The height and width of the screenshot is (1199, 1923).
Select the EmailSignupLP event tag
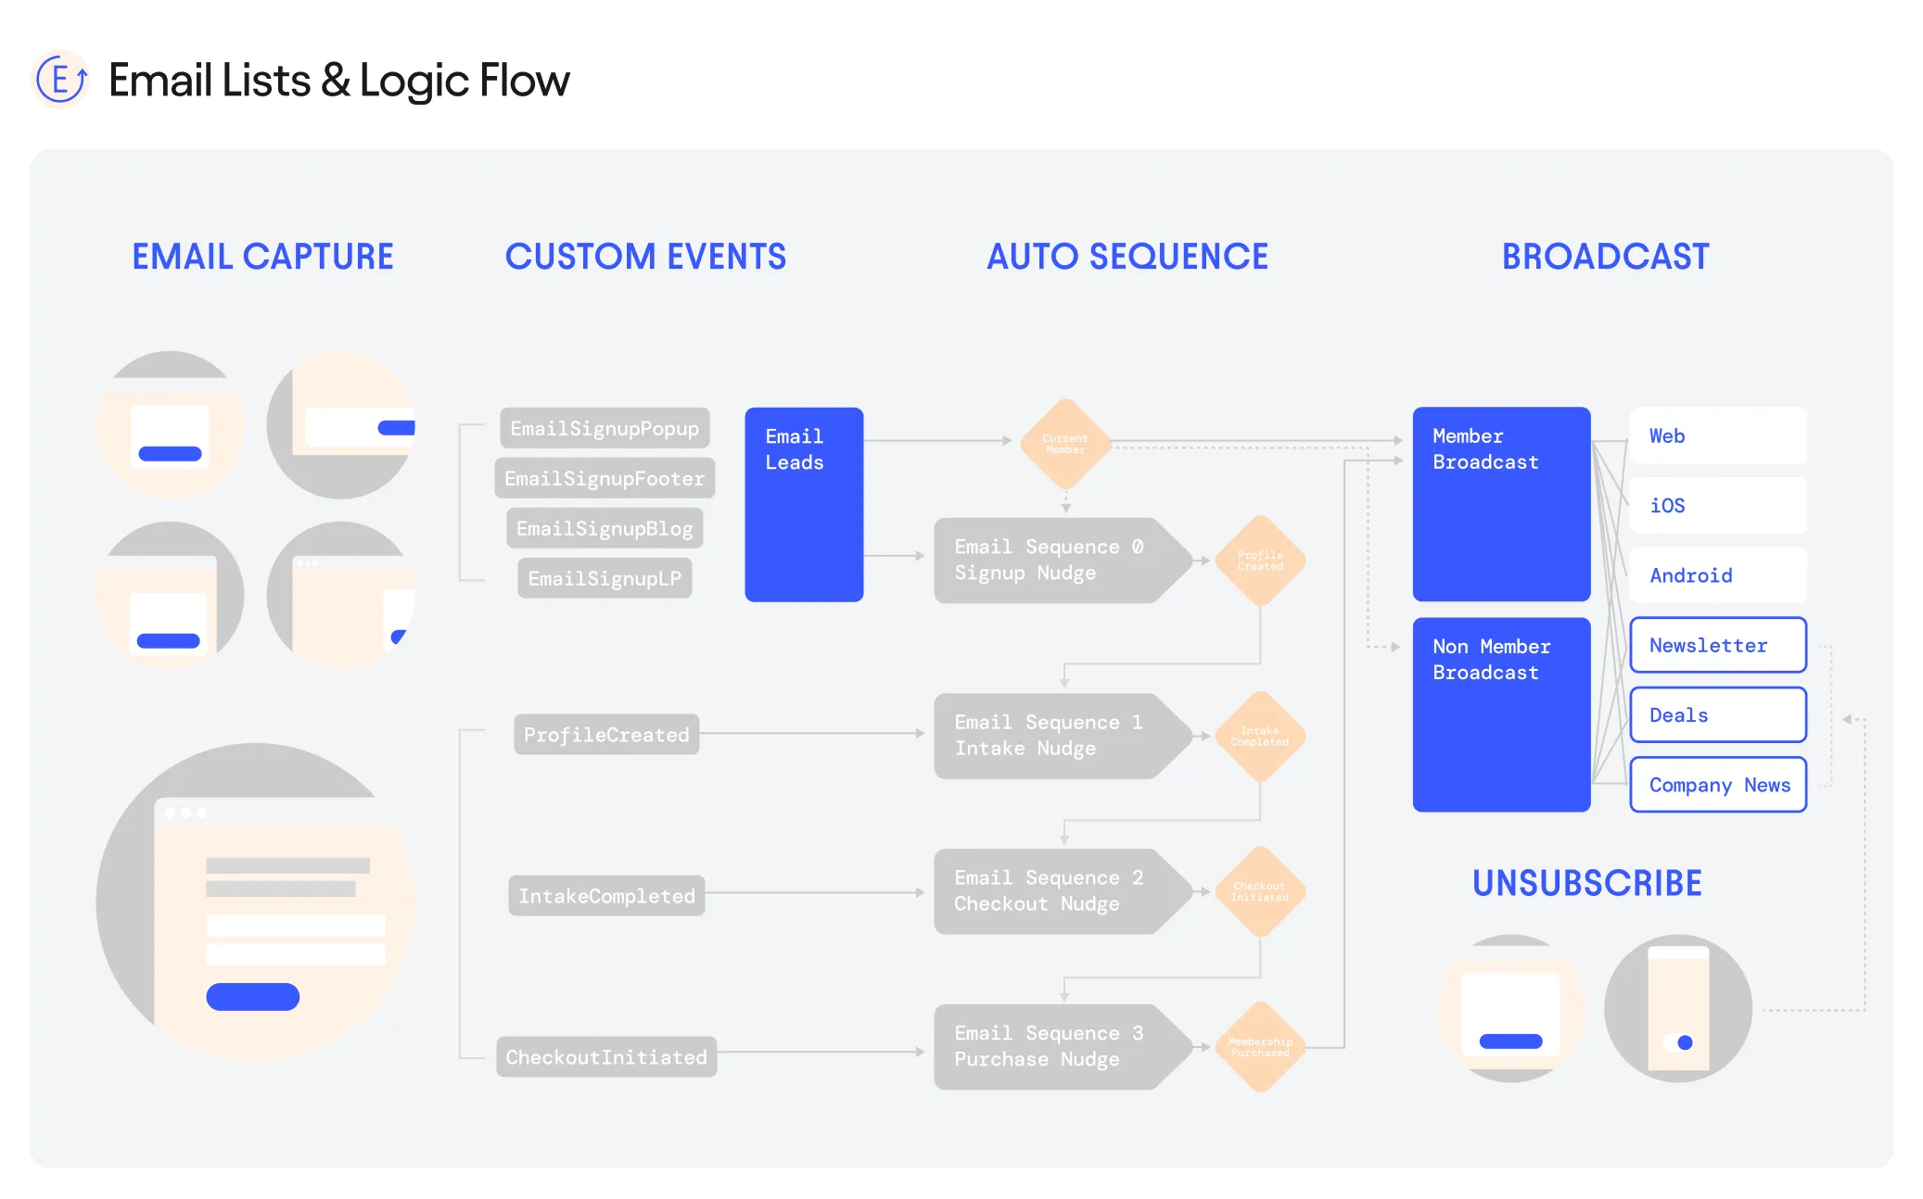coord(605,578)
